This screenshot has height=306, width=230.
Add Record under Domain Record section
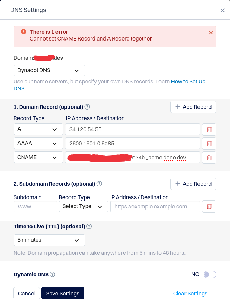point(193,107)
